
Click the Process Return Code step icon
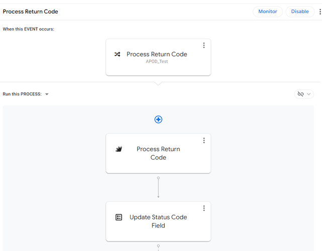pyautogui.click(x=119, y=149)
